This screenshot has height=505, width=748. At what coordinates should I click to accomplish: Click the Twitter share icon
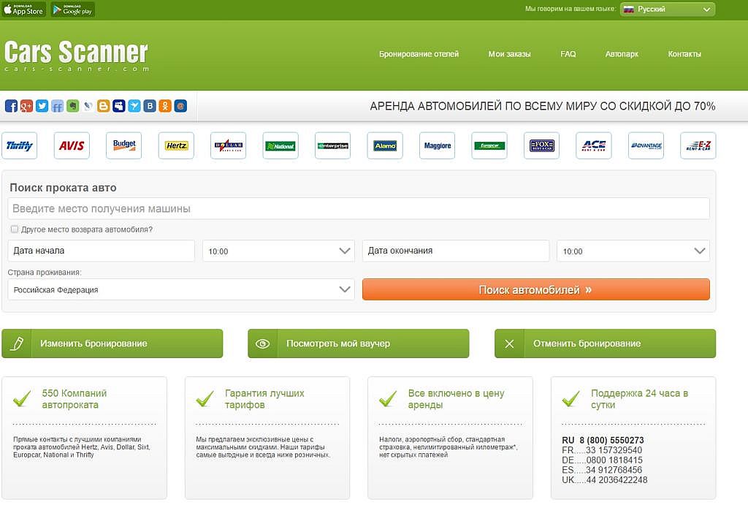click(42, 106)
